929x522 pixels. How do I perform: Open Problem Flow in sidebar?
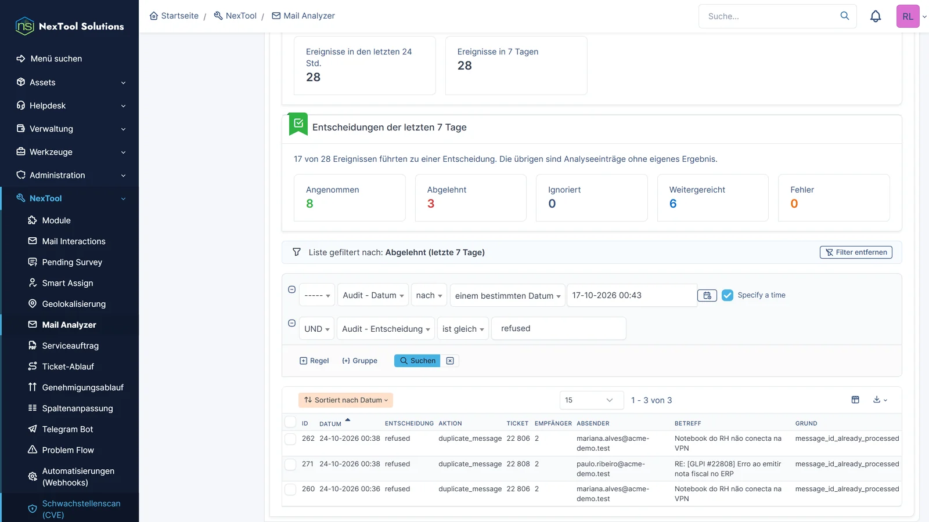(x=68, y=450)
